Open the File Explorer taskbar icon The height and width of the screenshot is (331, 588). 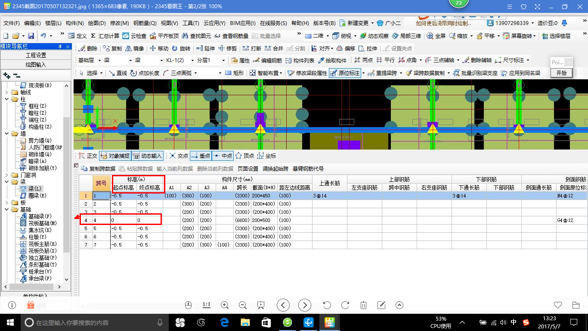coord(245,322)
